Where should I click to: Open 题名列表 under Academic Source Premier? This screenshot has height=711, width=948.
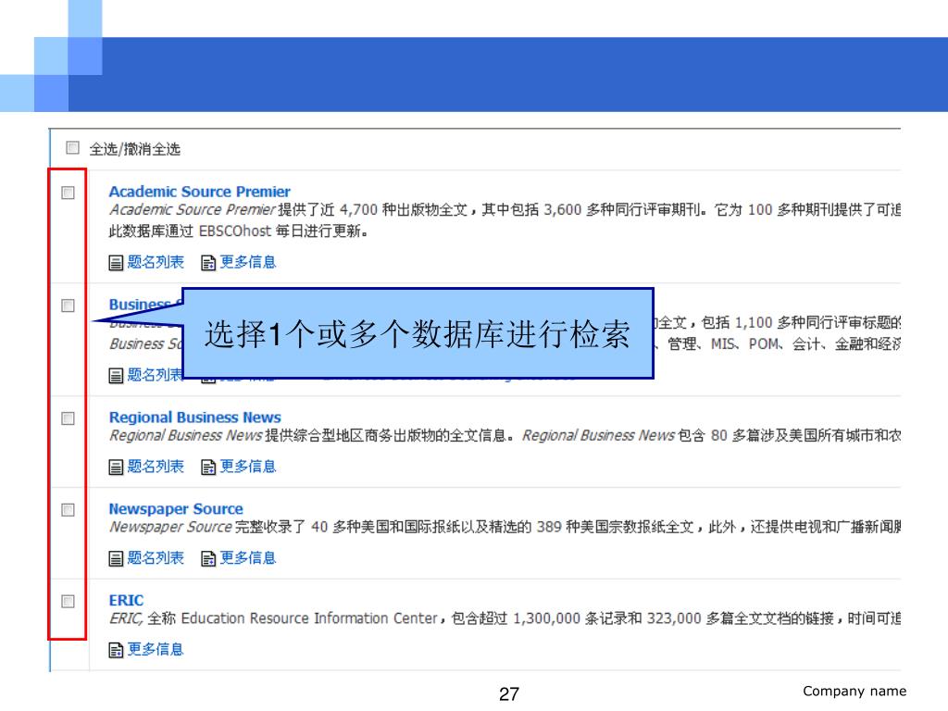[156, 262]
